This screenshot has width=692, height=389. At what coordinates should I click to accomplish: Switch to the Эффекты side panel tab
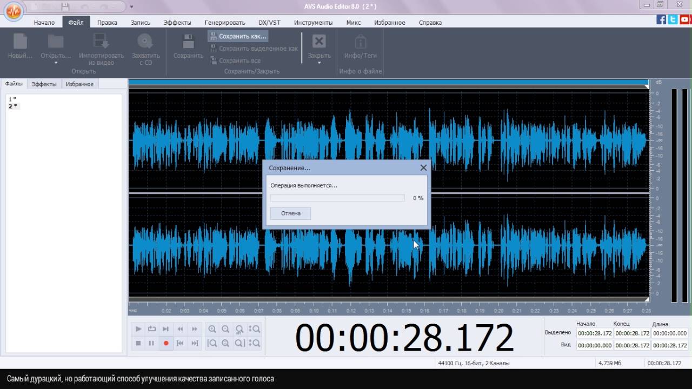pos(44,84)
